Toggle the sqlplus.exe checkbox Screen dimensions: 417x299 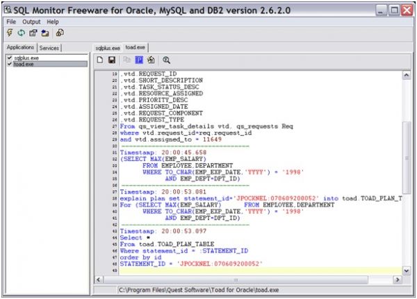click(9, 58)
